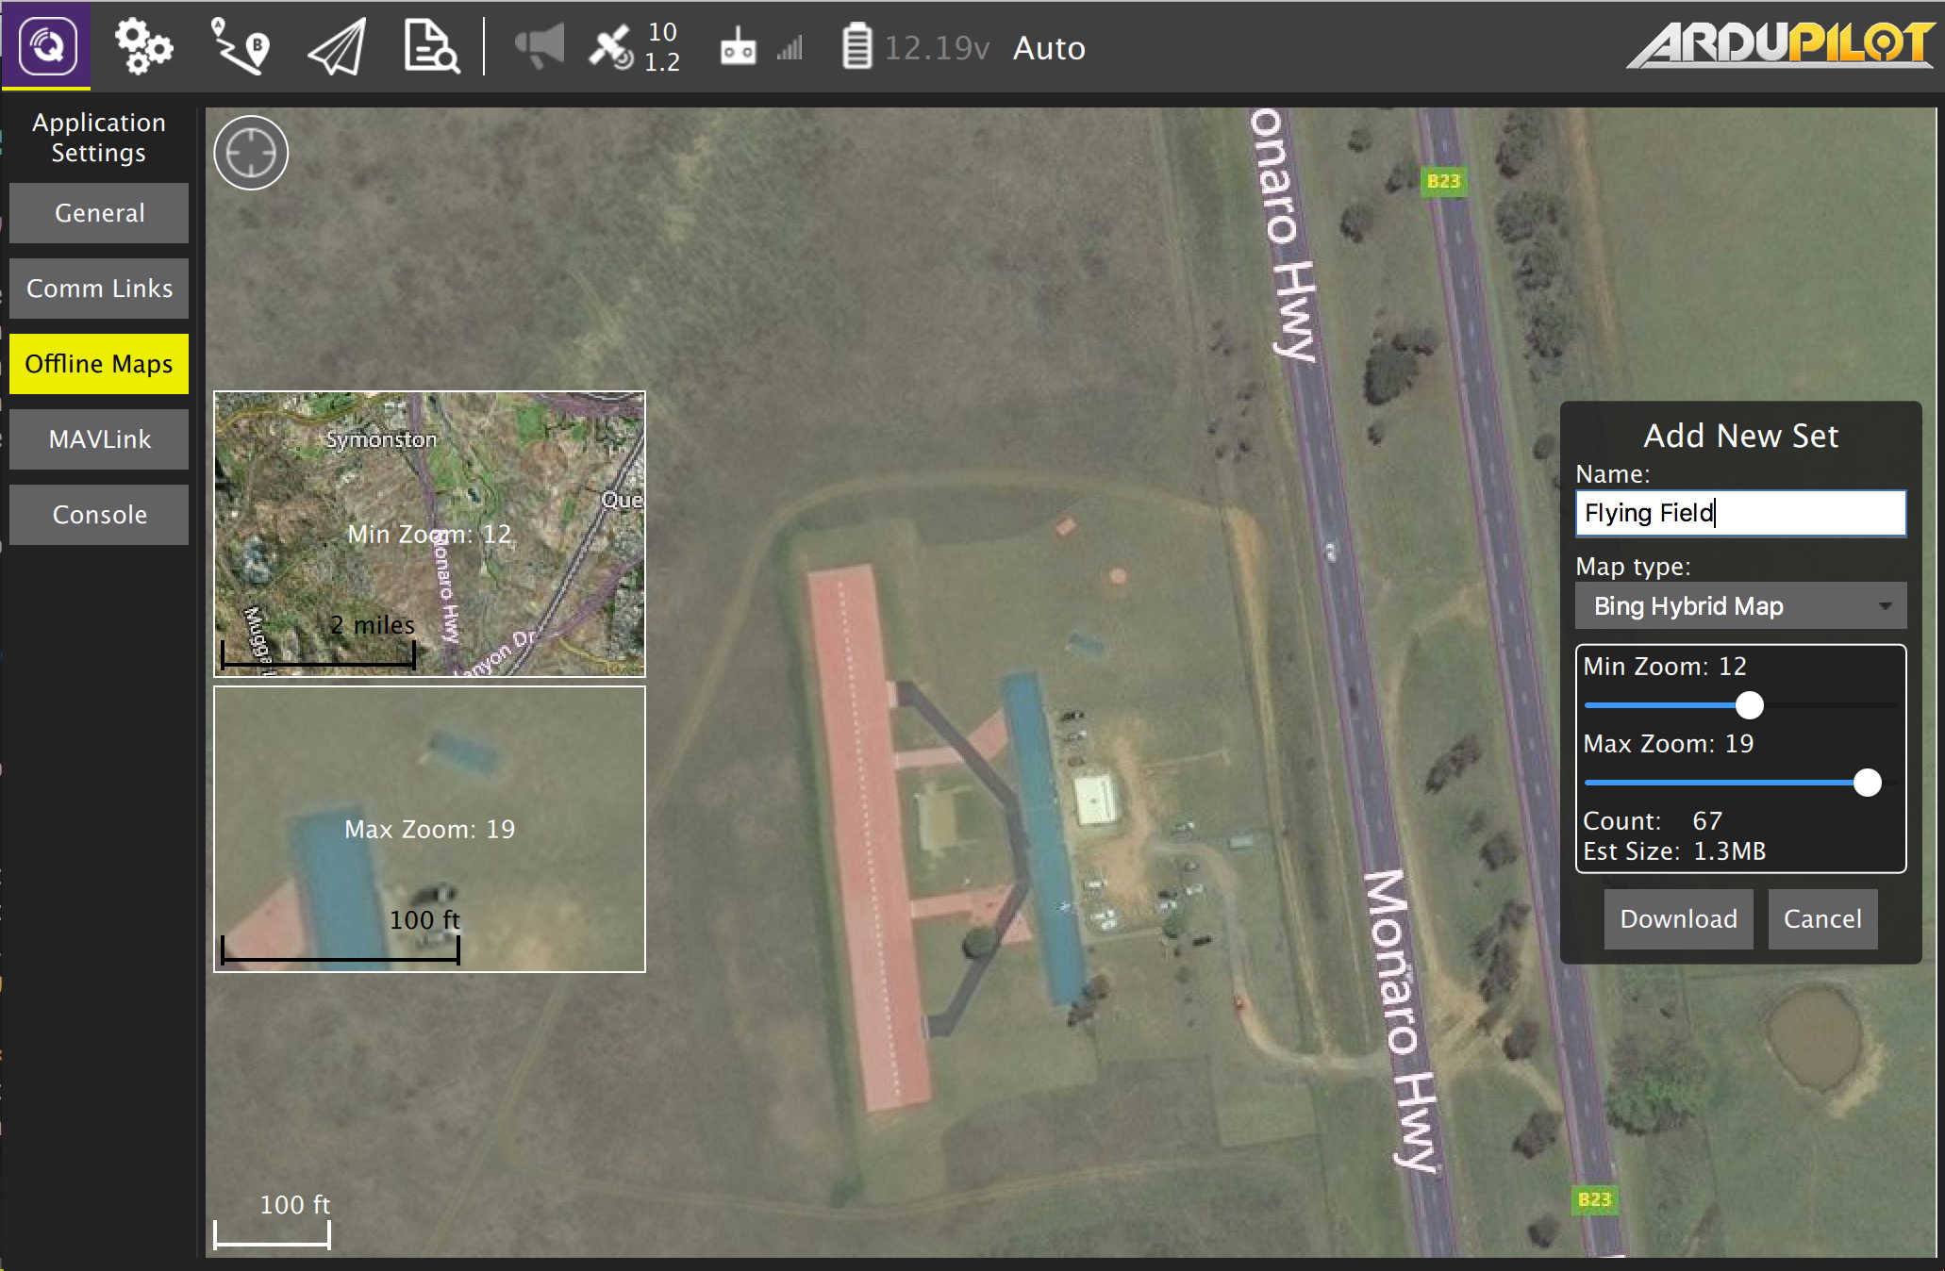Center map using crosshair button
1945x1271 pixels.
[251, 153]
